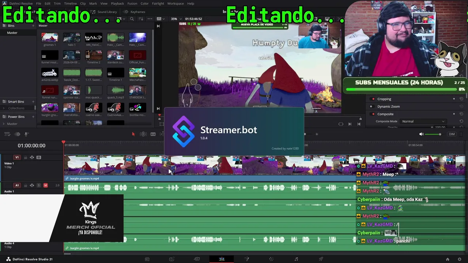Expand the Power Bins Master entry
The width and height of the screenshot is (468, 263).
tap(4, 124)
